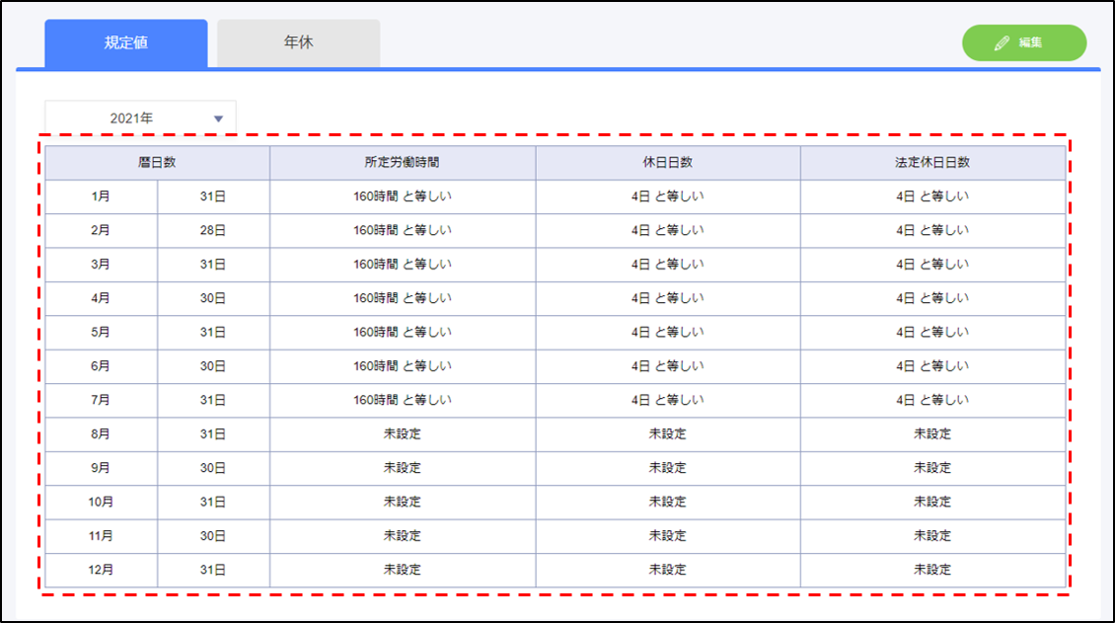
Task: Click 7月 所定労働時間 160時間 cell
Action: click(x=403, y=401)
